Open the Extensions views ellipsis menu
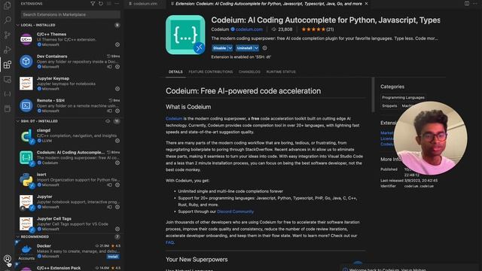 [117, 4]
